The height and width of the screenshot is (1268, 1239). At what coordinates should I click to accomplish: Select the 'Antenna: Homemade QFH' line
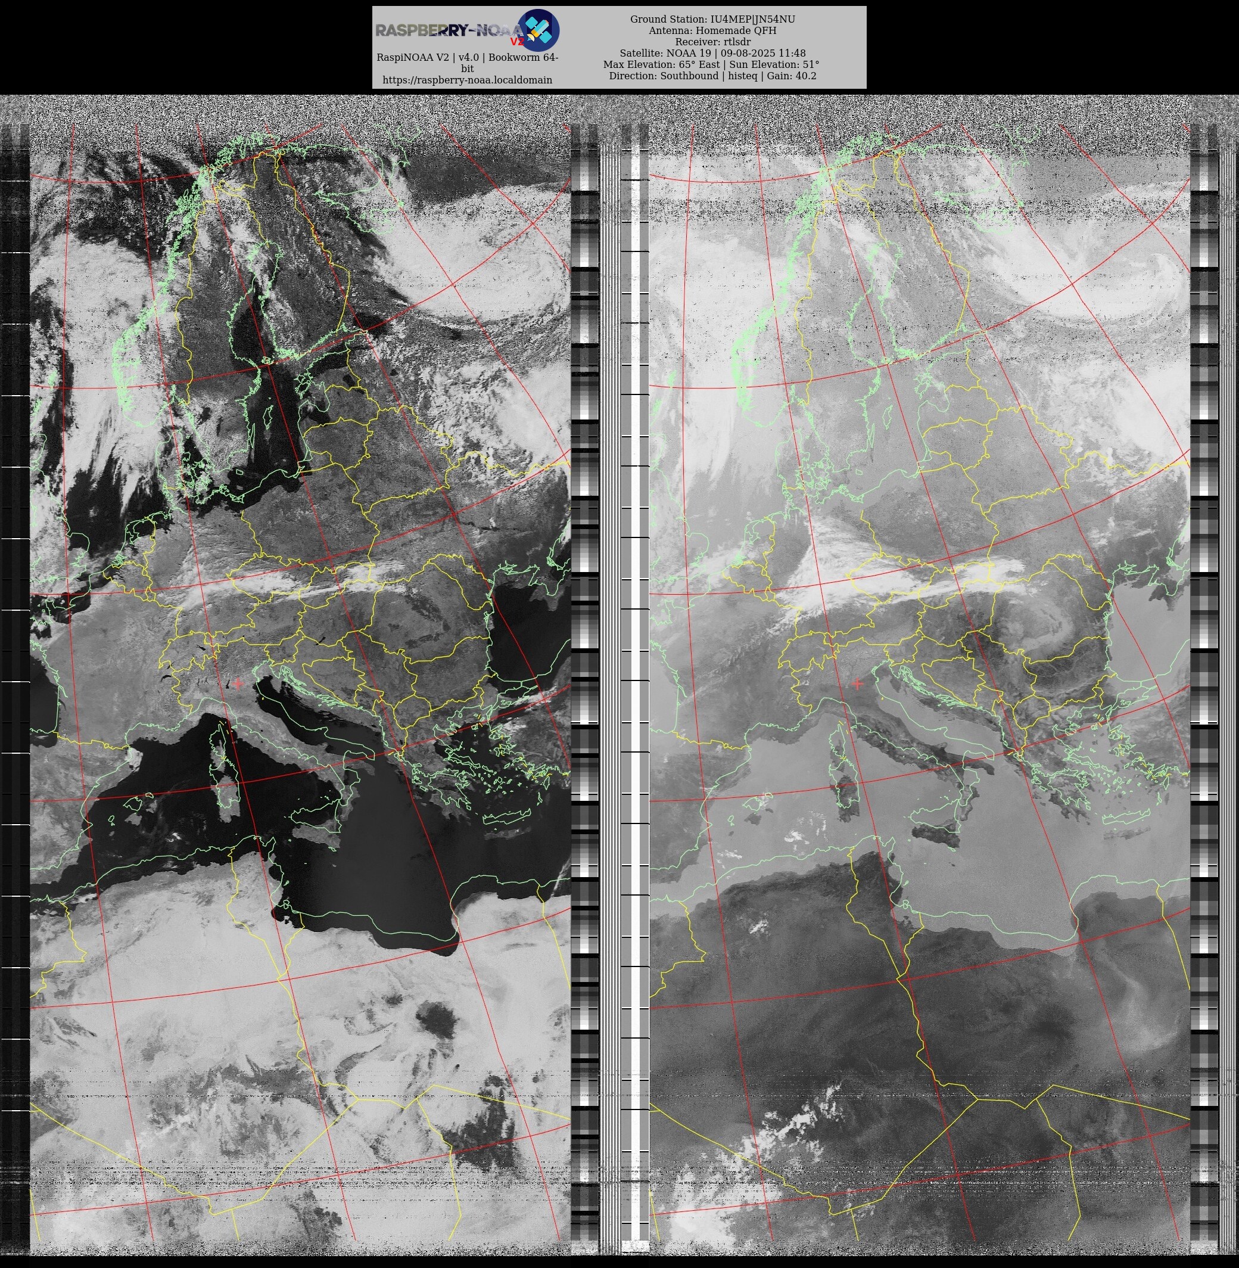[x=712, y=30]
